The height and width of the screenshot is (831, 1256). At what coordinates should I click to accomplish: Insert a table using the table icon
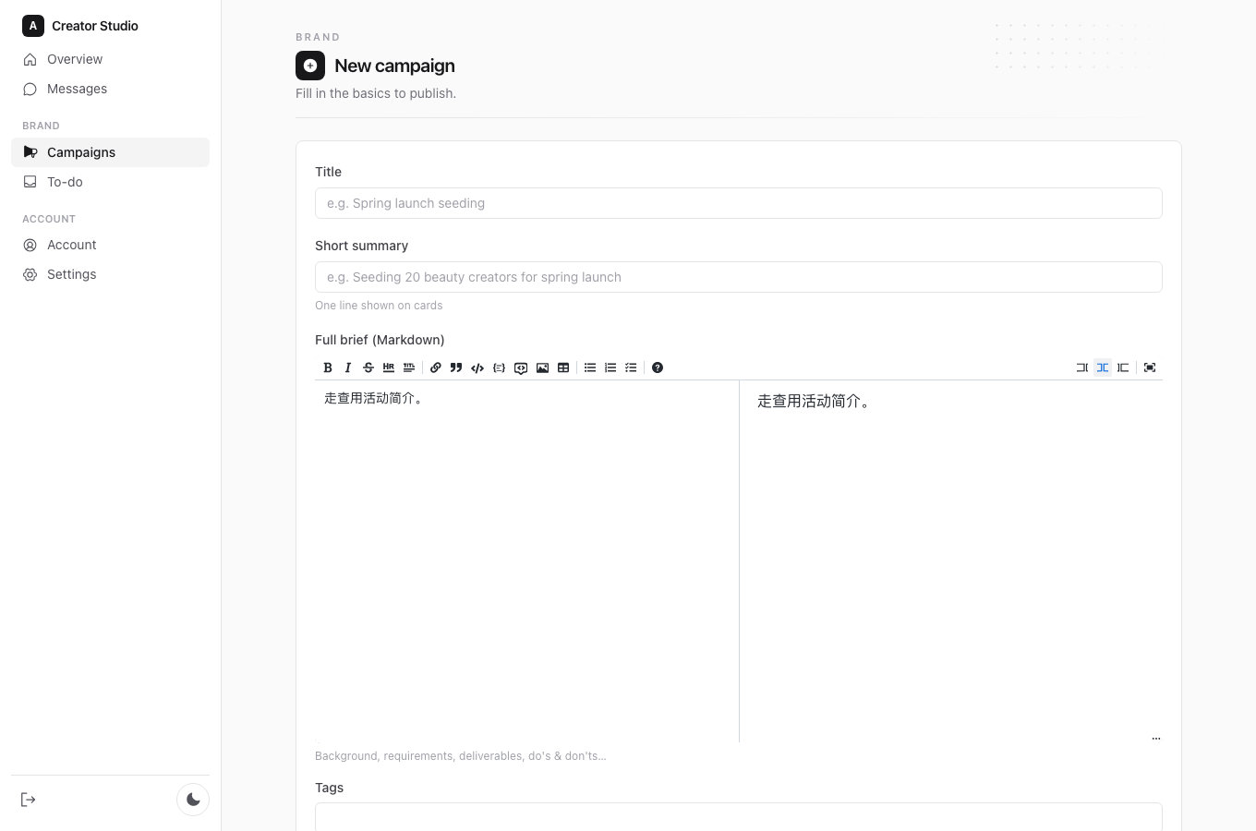tap(563, 367)
